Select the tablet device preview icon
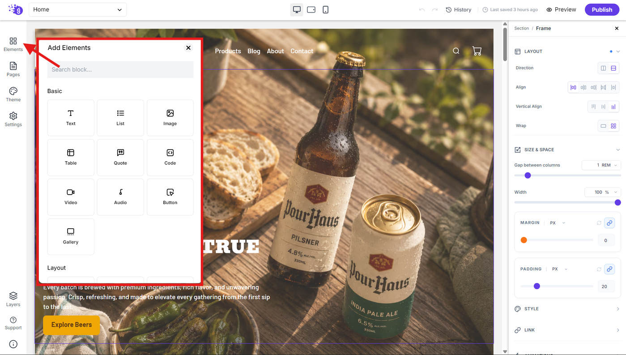This screenshot has width=626, height=355. point(311,9)
